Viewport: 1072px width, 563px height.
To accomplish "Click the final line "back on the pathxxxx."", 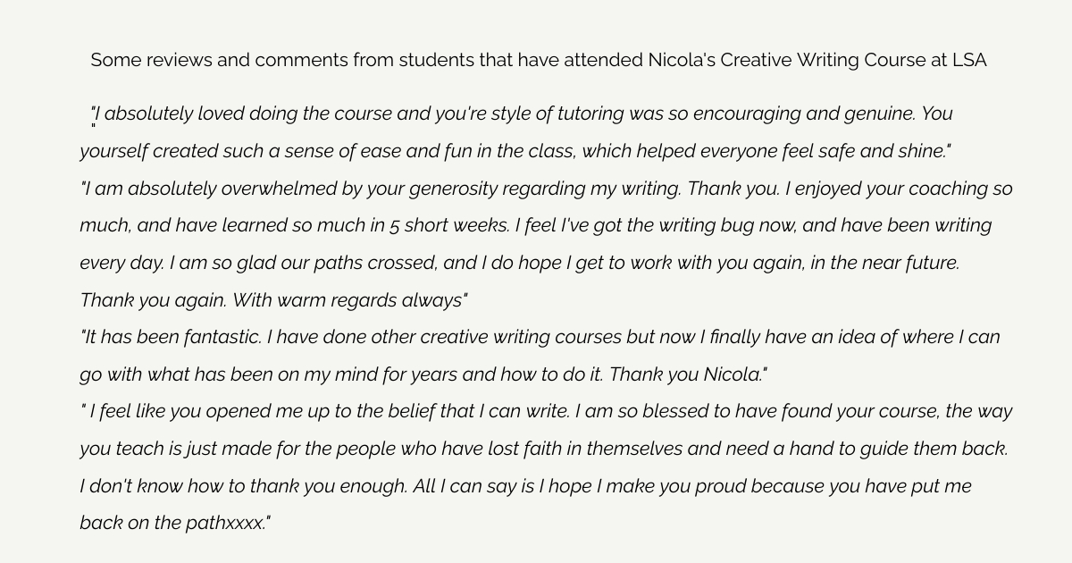I will [x=175, y=524].
